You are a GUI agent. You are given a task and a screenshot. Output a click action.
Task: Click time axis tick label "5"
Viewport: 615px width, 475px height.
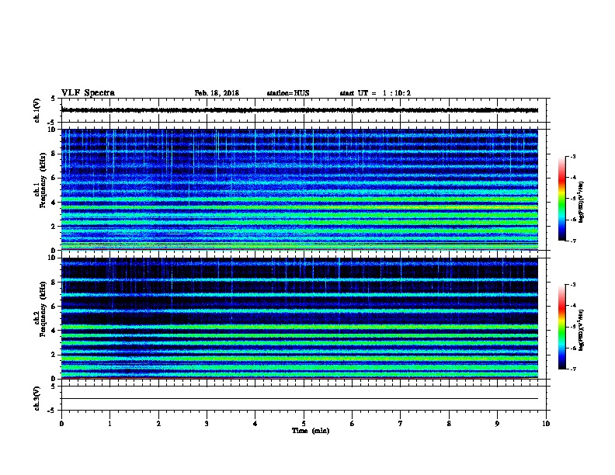(x=304, y=424)
